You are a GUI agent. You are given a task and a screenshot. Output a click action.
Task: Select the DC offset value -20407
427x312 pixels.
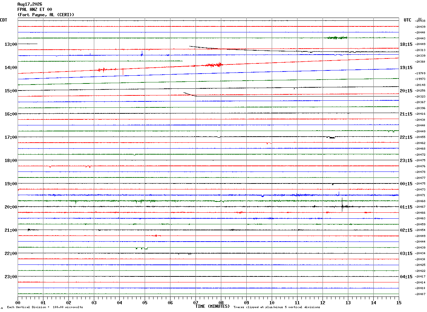[420, 294]
